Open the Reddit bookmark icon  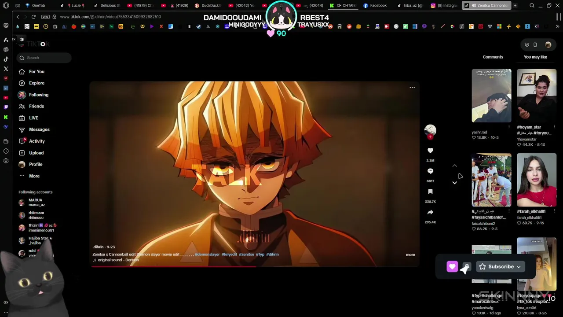click(x=349, y=26)
